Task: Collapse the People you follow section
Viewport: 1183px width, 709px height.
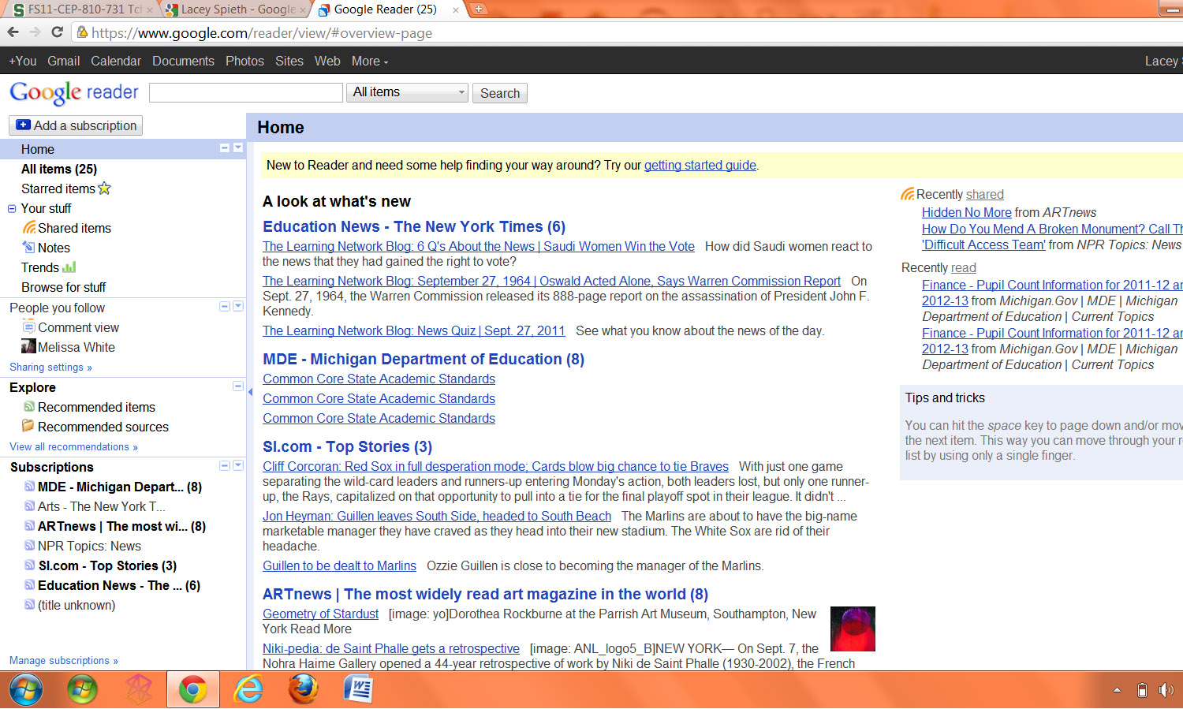Action: (225, 306)
